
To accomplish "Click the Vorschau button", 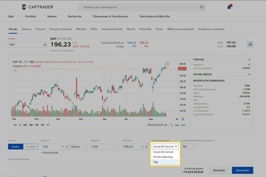I will click(x=219, y=170).
